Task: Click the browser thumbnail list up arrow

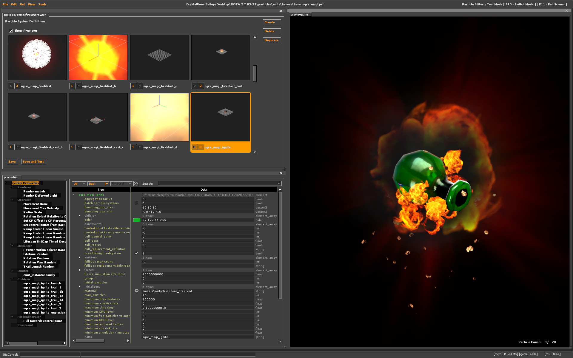Action: [x=255, y=37]
